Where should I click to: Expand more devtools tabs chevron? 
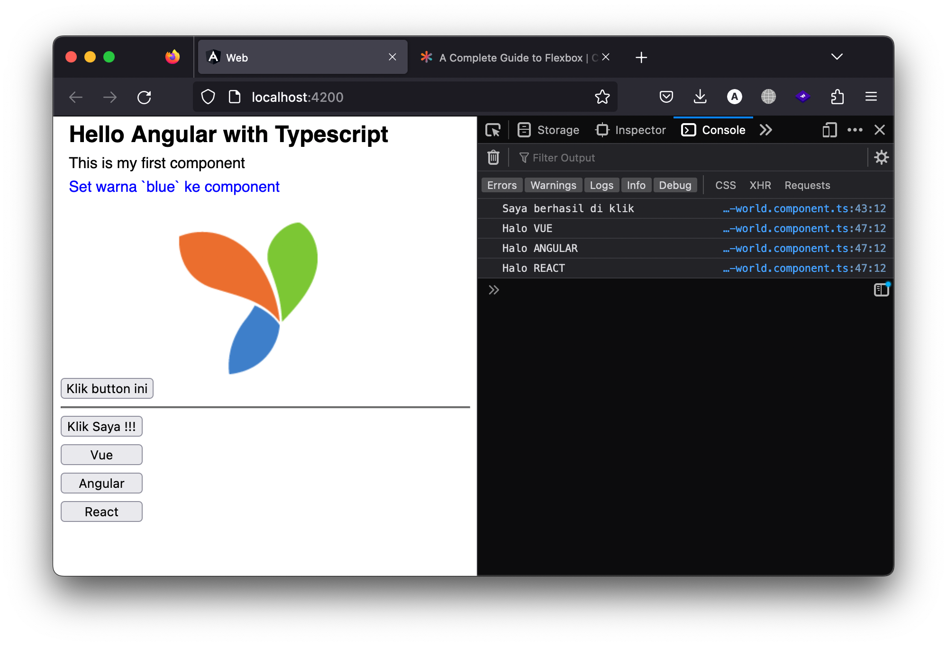765,130
